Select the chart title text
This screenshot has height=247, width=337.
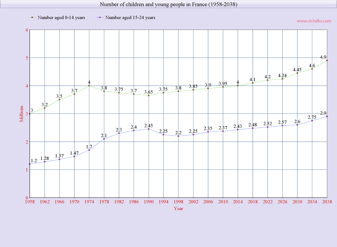pos(168,4)
